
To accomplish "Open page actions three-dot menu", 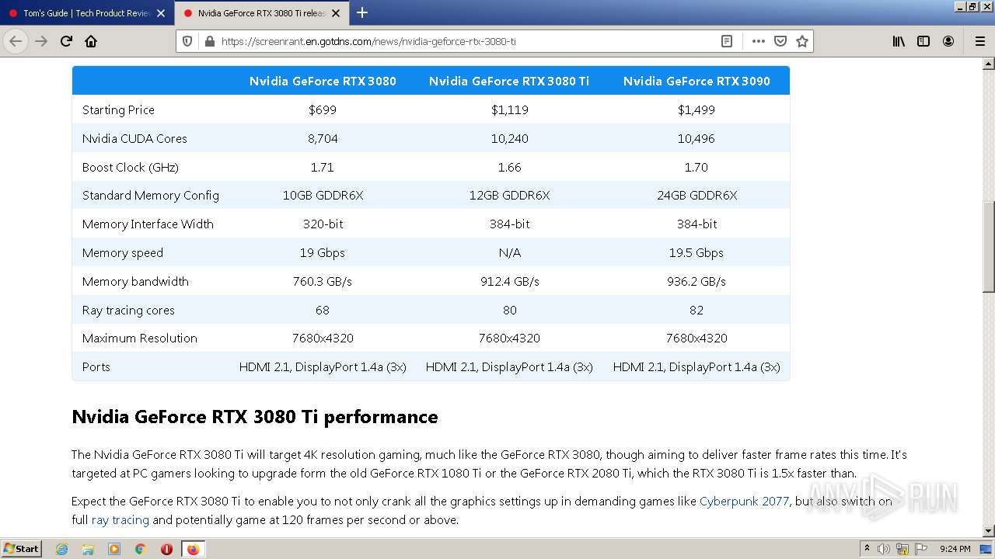I will [x=759, y=41].
